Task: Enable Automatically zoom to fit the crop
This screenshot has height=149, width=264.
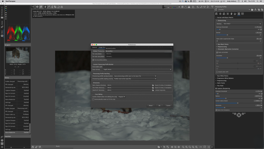Action: [93, 99]
